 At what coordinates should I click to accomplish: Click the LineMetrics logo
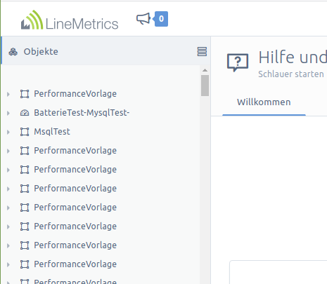click(x=70, y=20)
